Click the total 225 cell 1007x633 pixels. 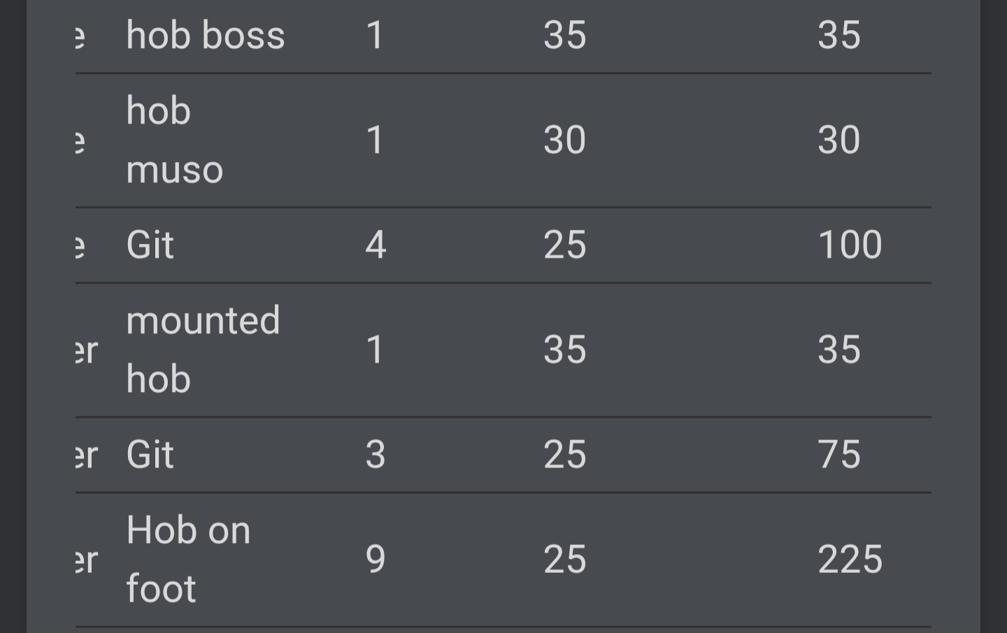[x=850, y=559]
